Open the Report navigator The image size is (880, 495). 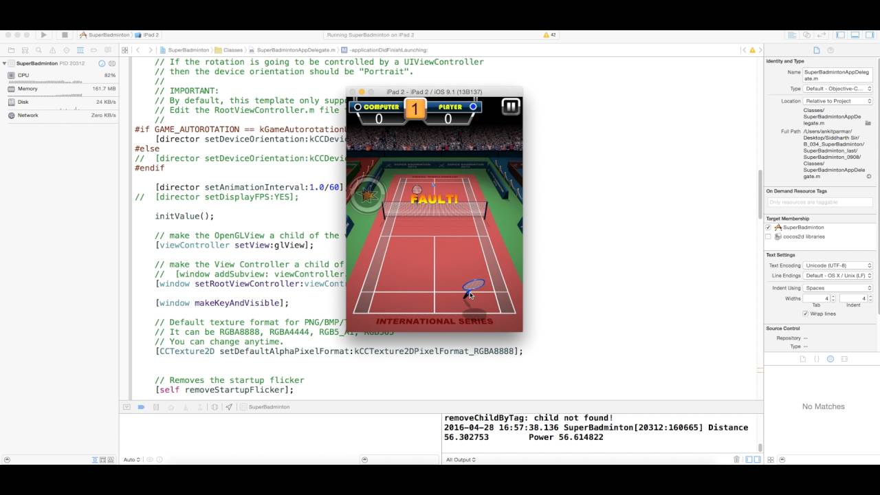point(108,50)
